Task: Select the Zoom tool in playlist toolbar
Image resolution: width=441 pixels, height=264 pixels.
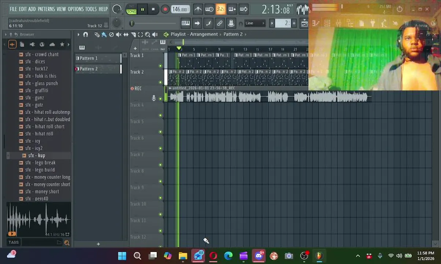Action: 148,34
